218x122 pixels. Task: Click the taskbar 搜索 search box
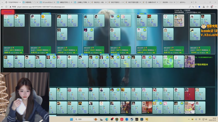point(86,119)
